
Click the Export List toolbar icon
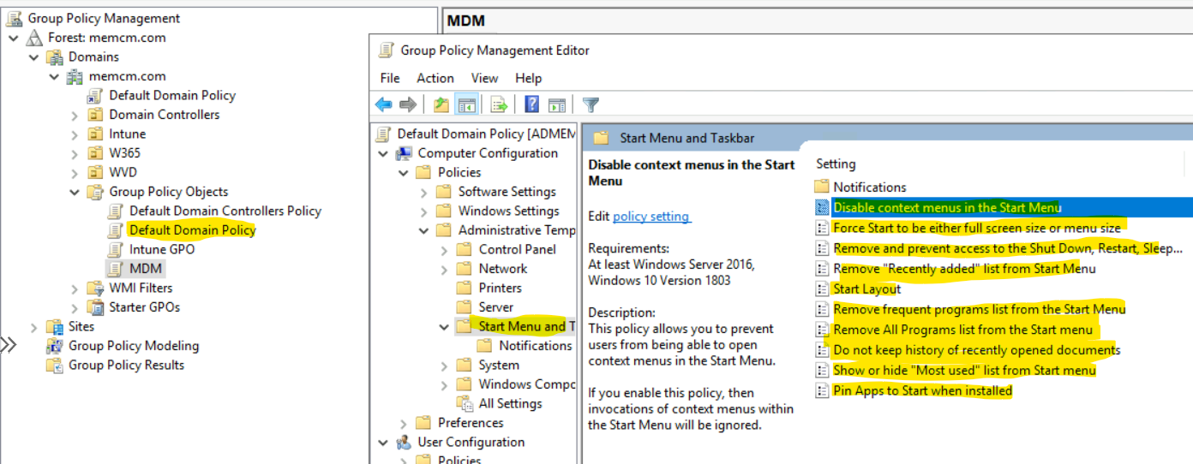coord(499,104)
